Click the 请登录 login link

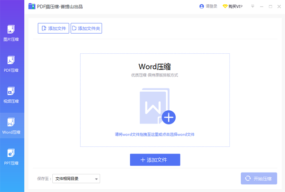click(x=208, y=7)
